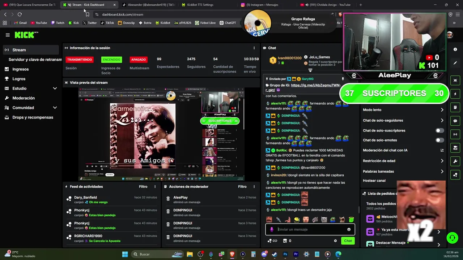The image size is (463, 260).
Task: Select Stream in the sidebar
Action: pyautogui.click(x=30, y=50)
